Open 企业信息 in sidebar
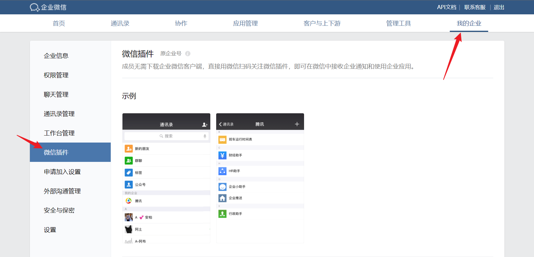The width and height of the screenshot is (534, 257). [70, 56]
